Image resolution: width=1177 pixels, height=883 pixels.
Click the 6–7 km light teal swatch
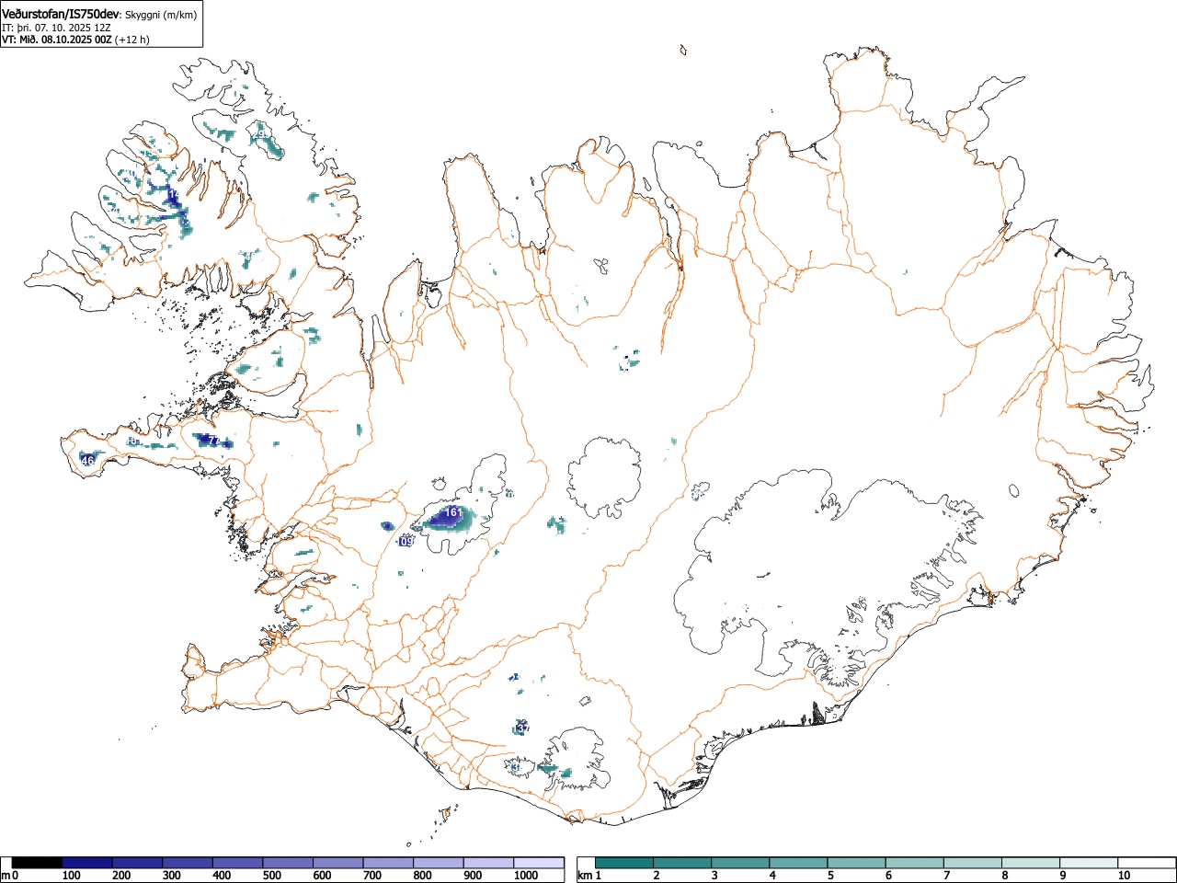point(914,863)
